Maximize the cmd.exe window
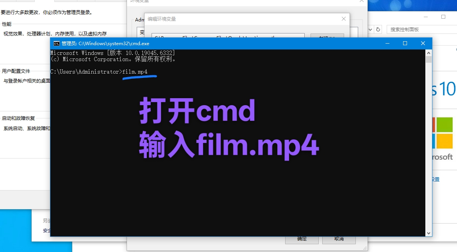 coord(405,43)
